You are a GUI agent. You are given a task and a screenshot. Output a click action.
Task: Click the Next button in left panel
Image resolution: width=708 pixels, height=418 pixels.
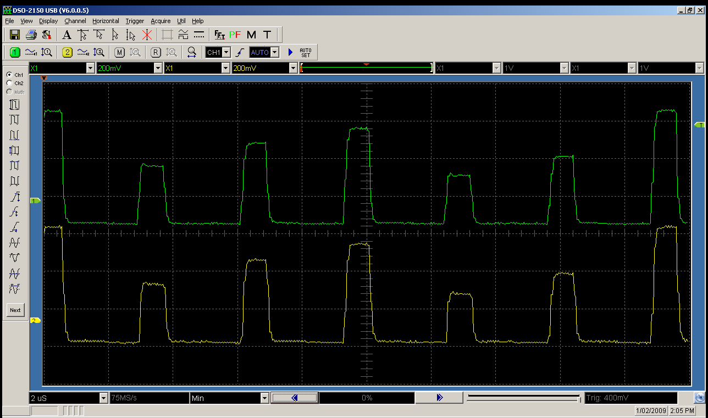pyautogui.click(x=15, y=310)
